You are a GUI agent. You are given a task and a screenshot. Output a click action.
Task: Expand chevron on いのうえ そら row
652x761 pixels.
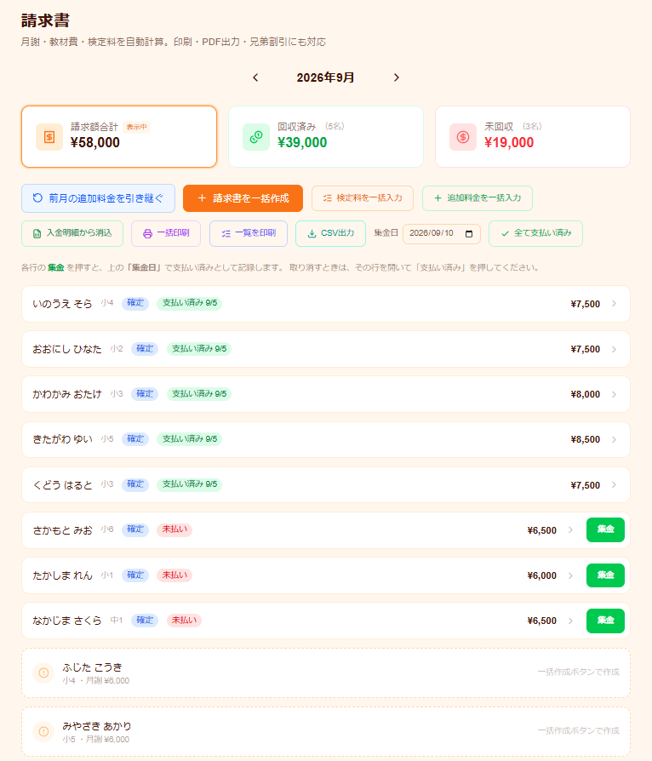point(615,304)
